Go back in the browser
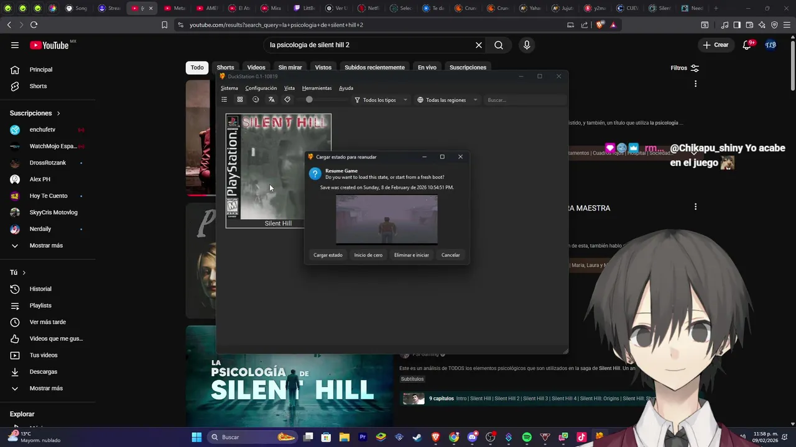The image size is (796, 447). tap(9, 25)
